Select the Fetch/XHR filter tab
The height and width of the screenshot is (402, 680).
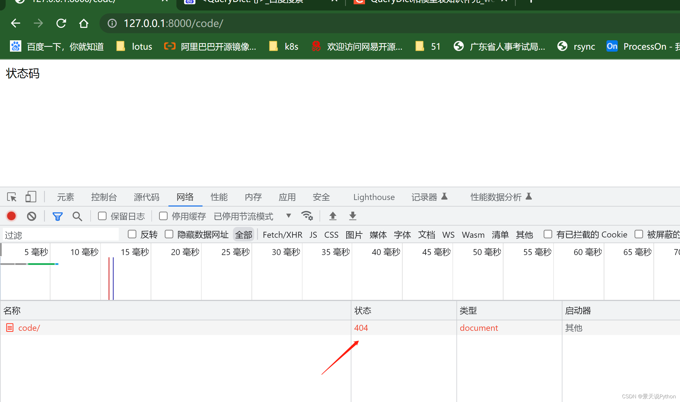click(283, 235)
